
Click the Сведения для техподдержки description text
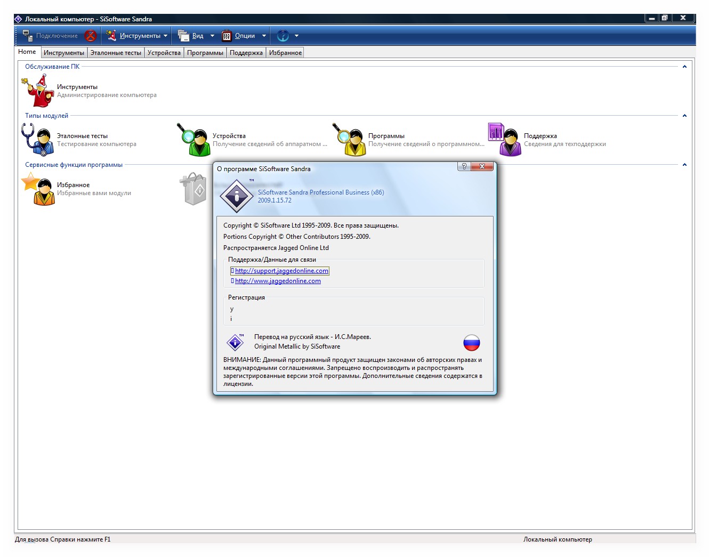click(565, 144)
